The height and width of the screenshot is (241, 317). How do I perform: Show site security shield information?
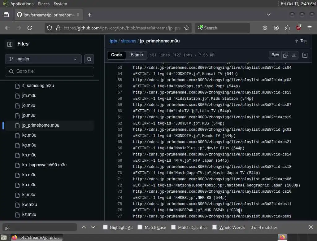click(x=50, y=28)
